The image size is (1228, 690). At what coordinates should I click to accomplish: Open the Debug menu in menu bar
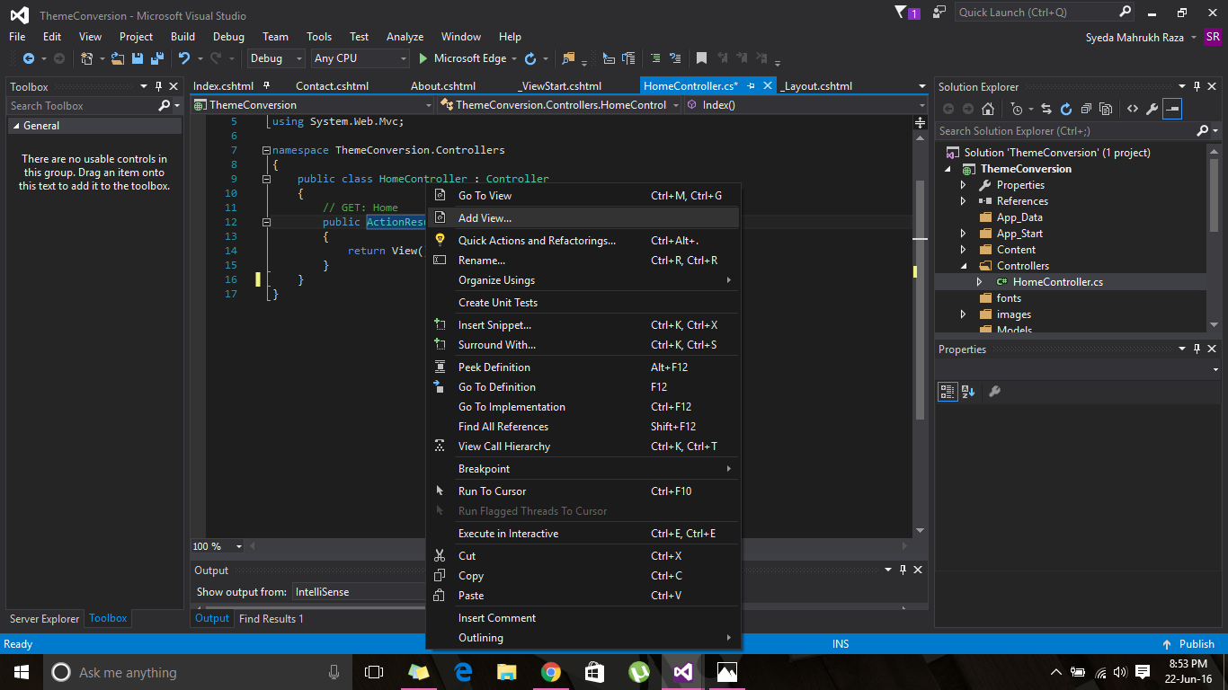tap(228, 37)
